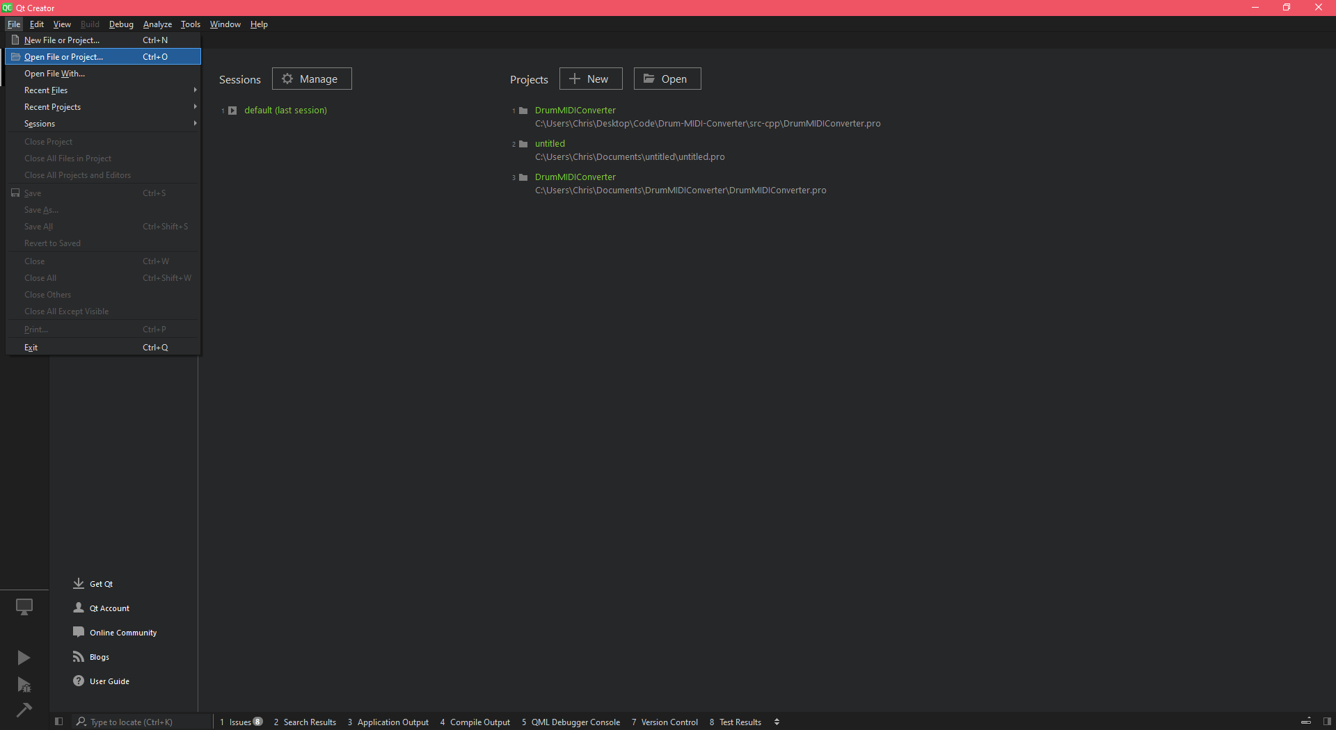The width and height of the screenshot is (1336, 730).
Task: Switch to the Compile Output pane
Action: point(475,722)
